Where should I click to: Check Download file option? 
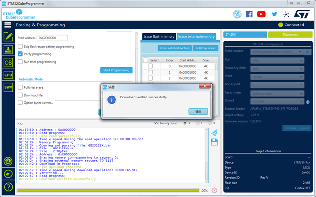[20, 95]
